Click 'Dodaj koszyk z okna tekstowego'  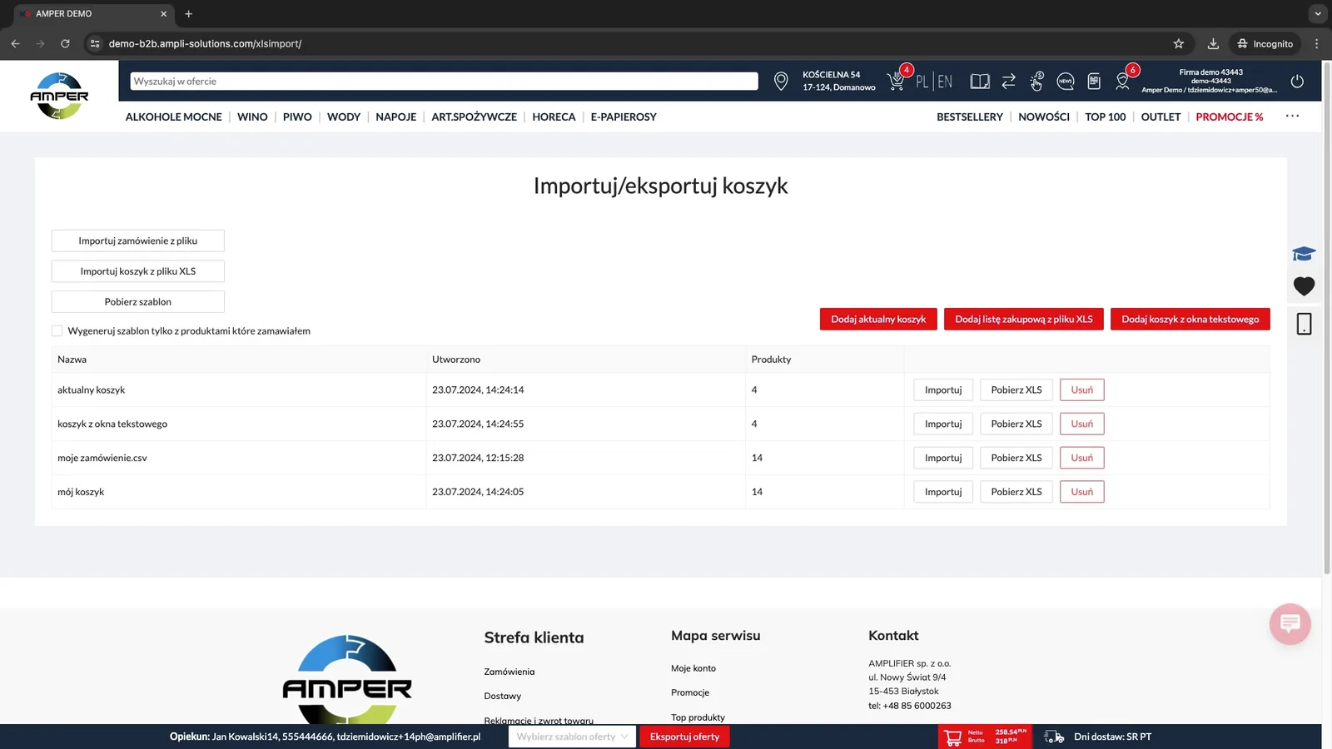[x=1190, y=319]
